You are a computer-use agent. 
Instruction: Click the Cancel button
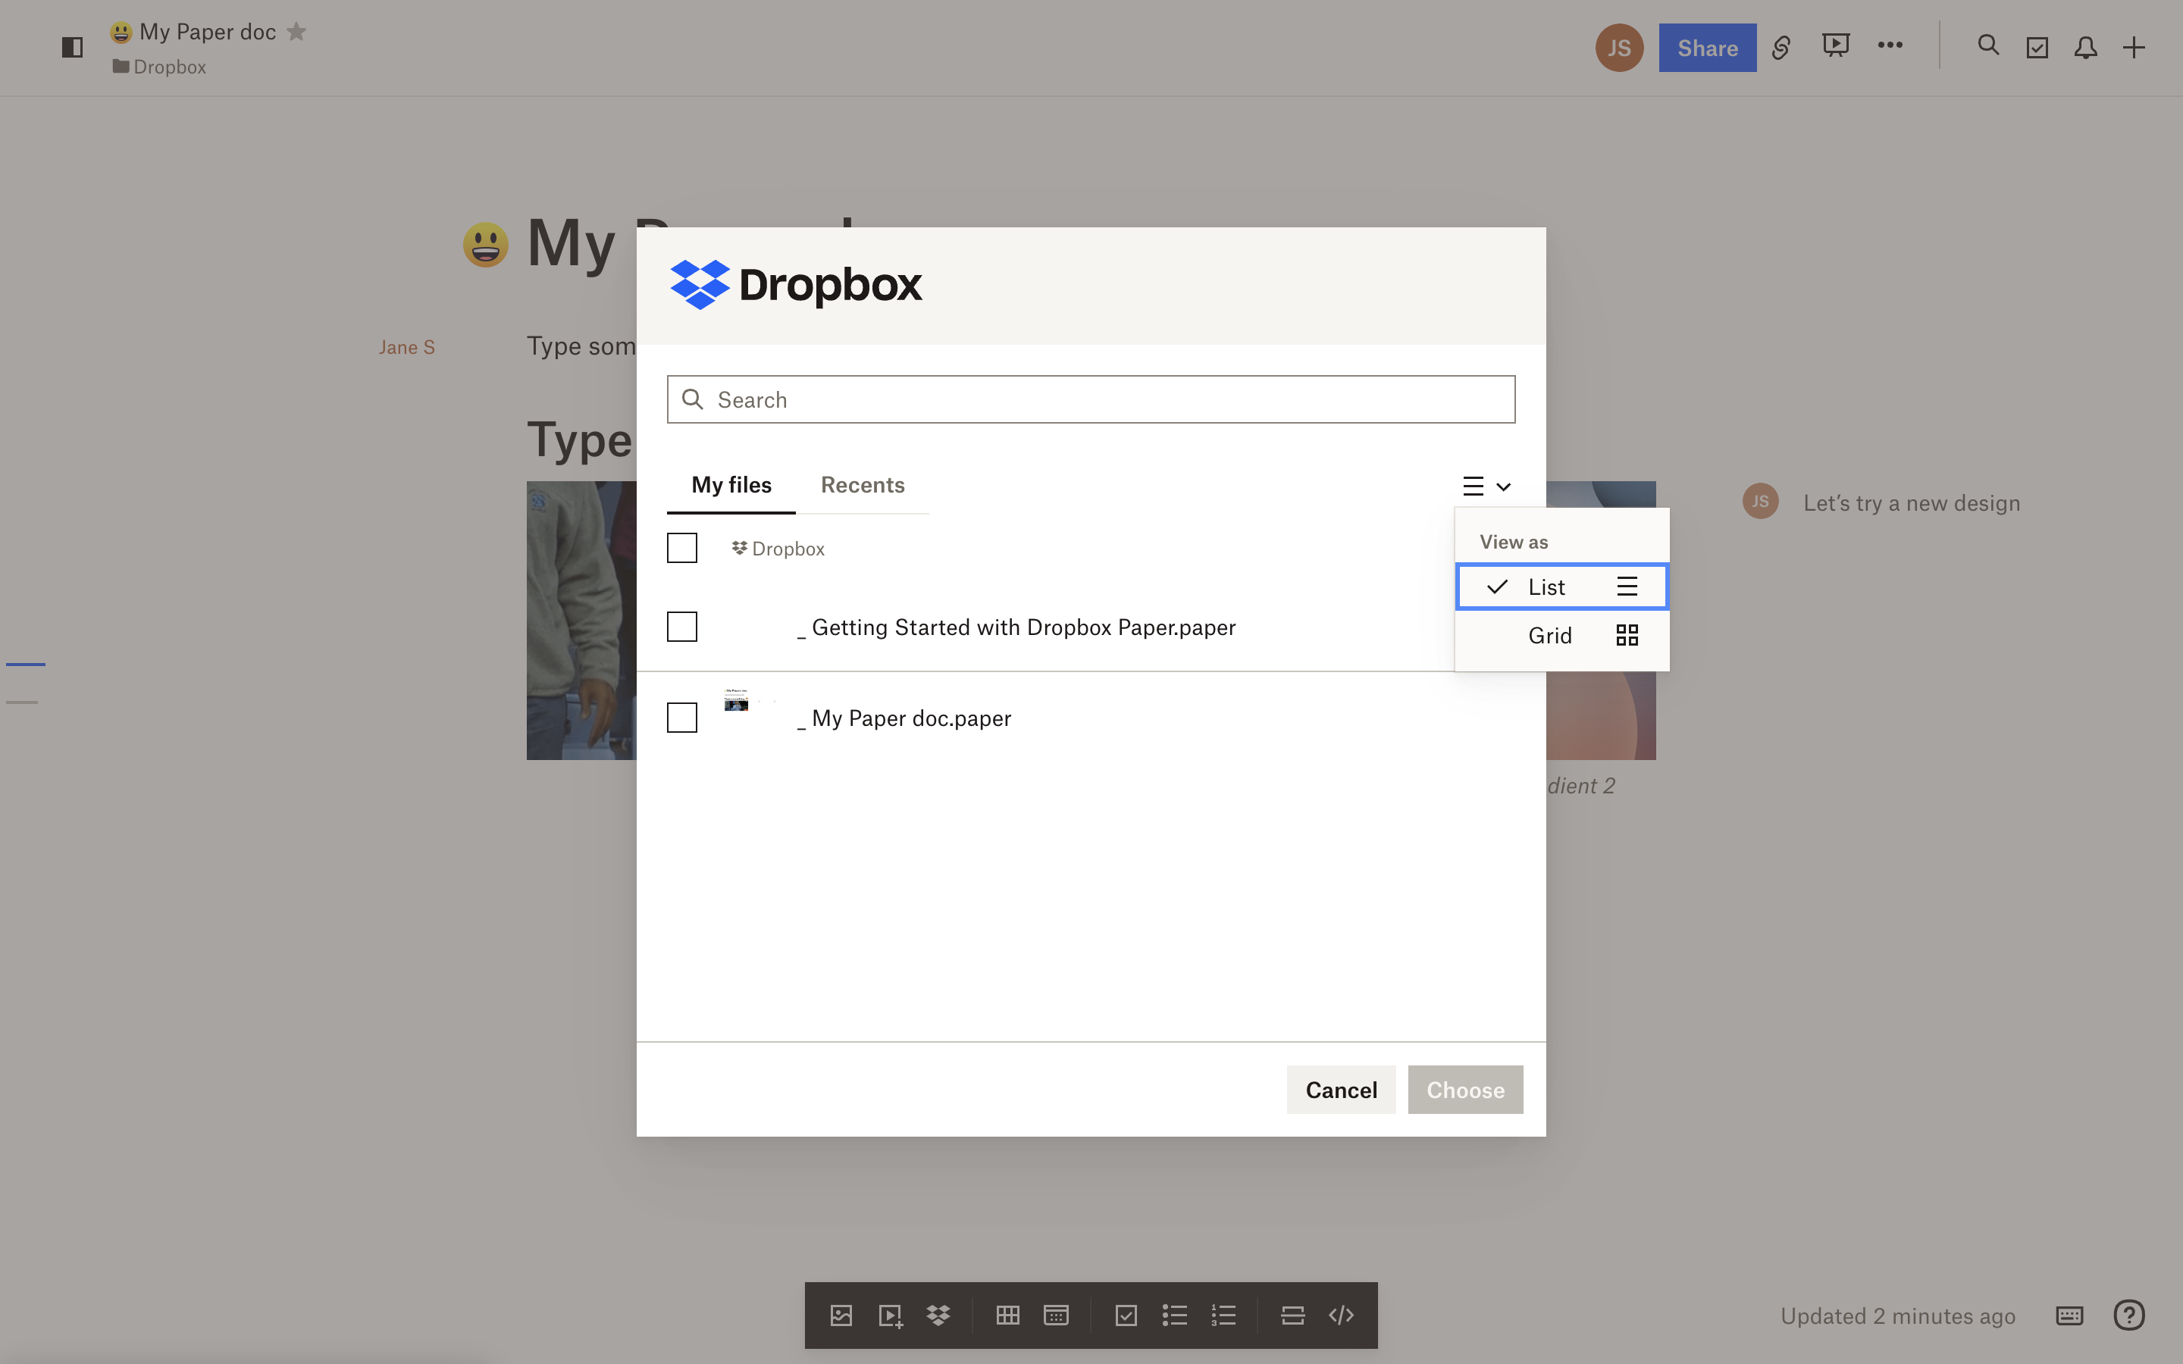pyautogui.click(x=1342, y=1090)
